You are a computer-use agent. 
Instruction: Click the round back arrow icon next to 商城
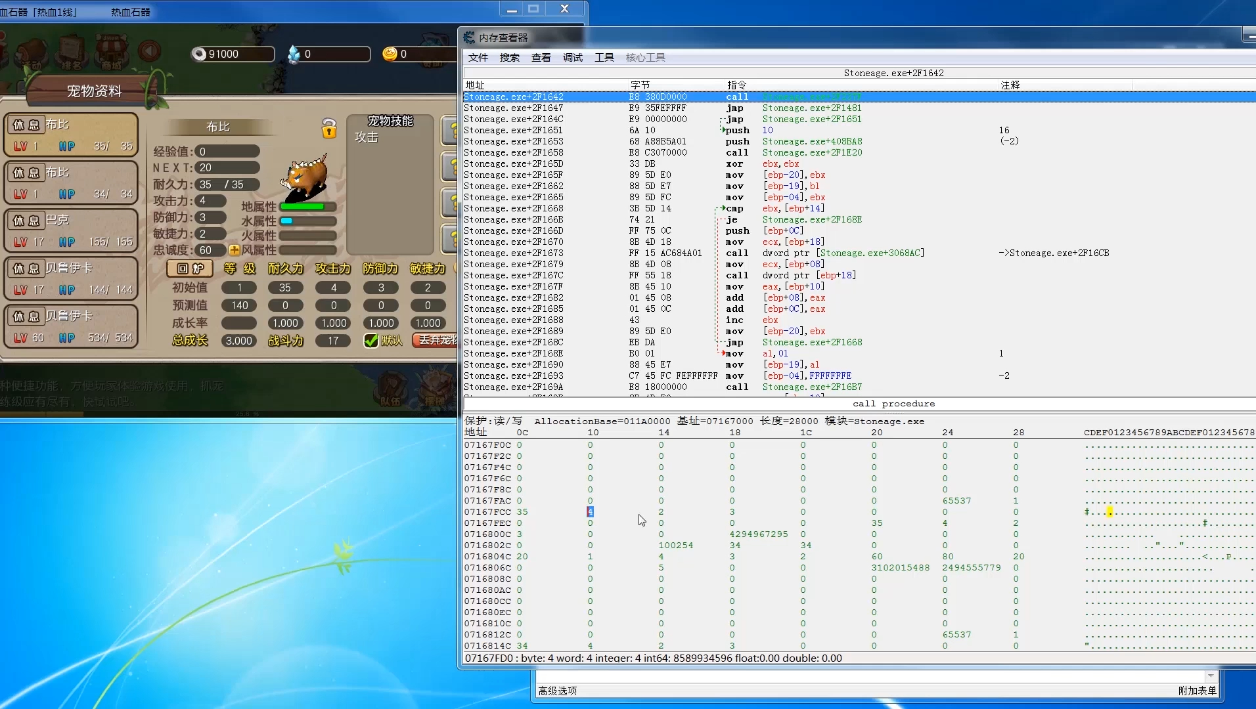[x=150, y=51]
